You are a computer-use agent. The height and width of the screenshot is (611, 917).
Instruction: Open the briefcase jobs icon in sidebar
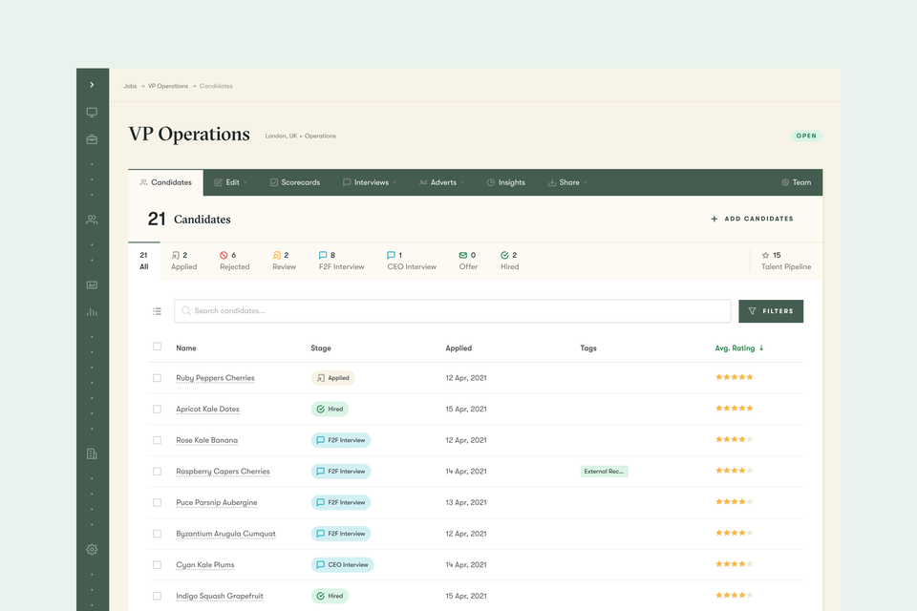92,139
